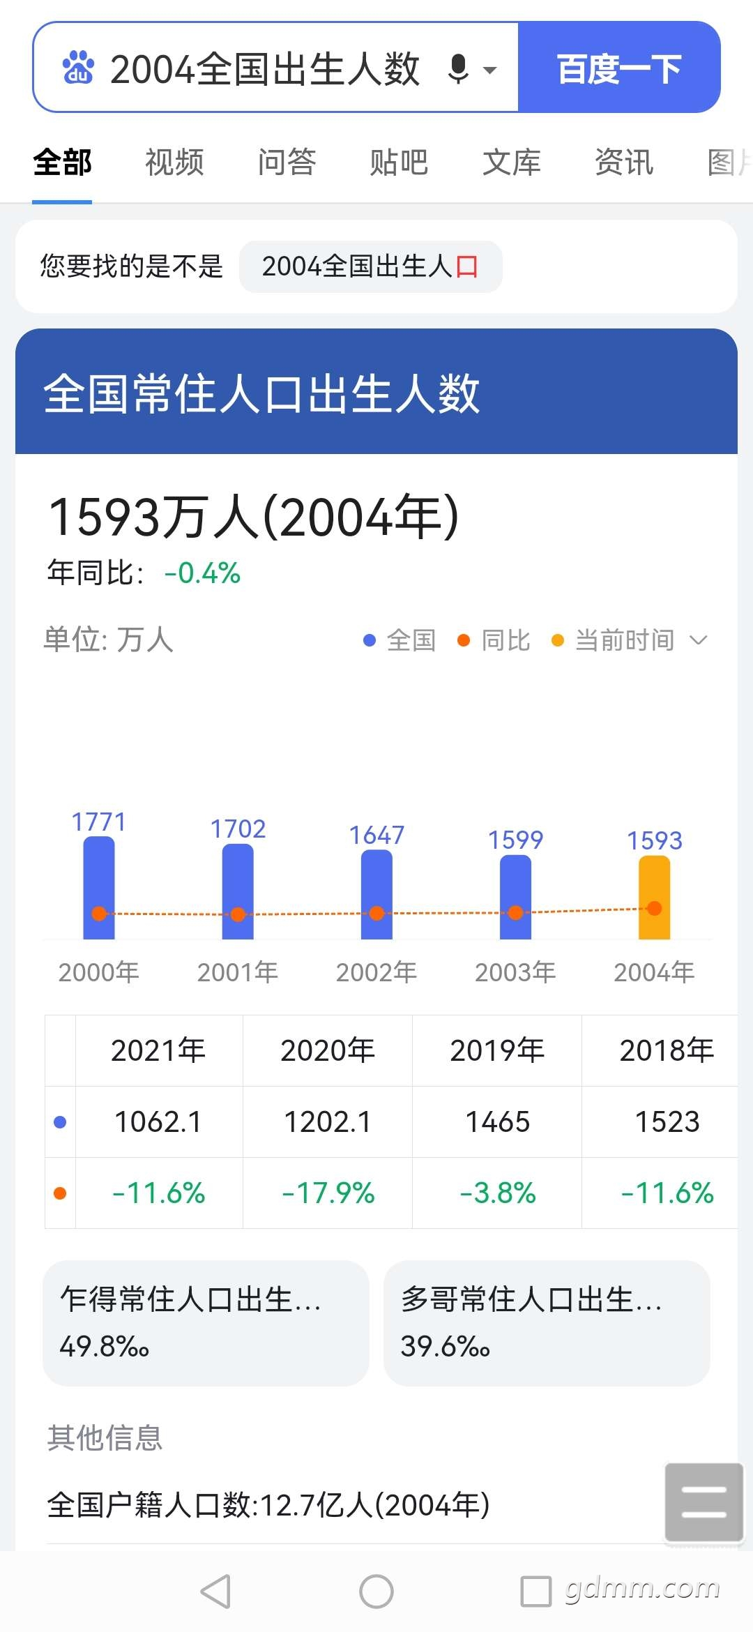Tap the 百度一下 search button

tap(619, 68)
